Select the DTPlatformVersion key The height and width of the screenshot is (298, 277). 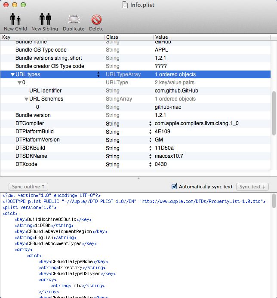tap(37, 140)
